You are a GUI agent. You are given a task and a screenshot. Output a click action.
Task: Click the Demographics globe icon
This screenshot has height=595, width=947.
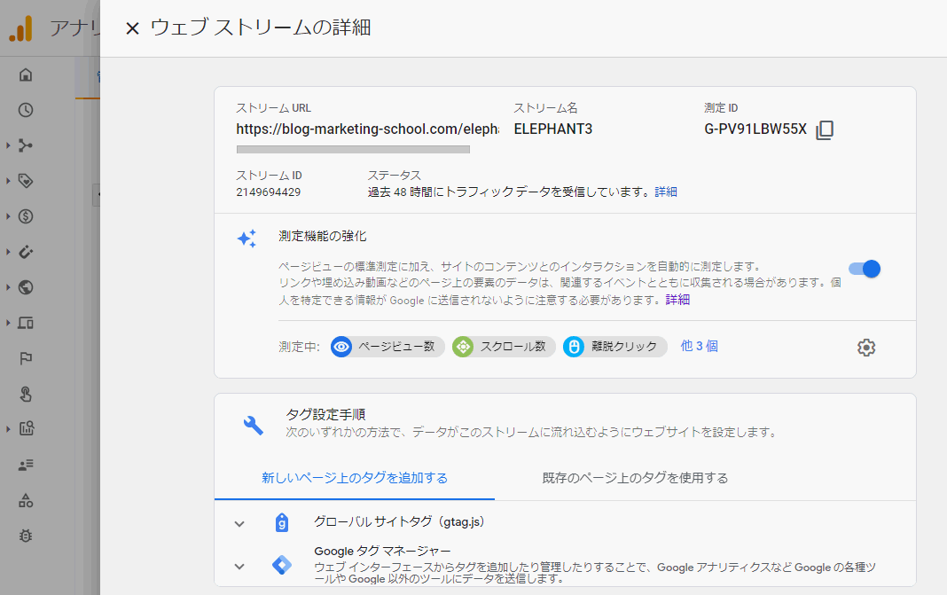coord(26,287)
